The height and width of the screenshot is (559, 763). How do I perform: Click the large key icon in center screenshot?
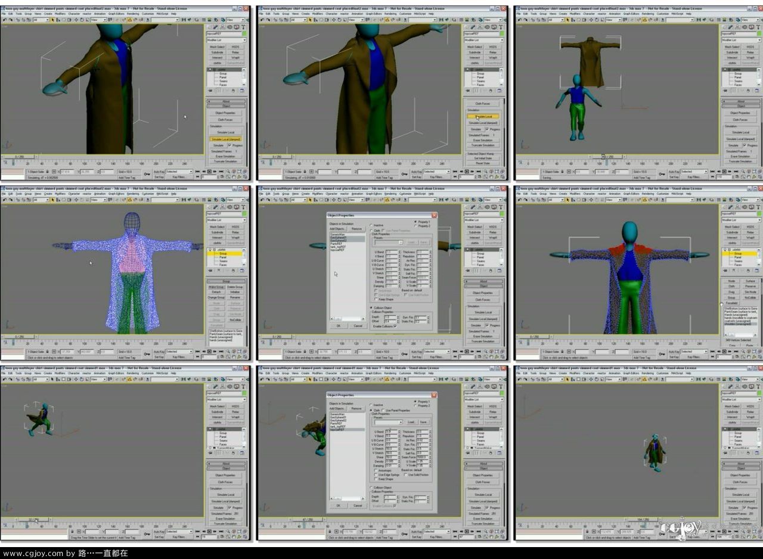tap(404, 354)
